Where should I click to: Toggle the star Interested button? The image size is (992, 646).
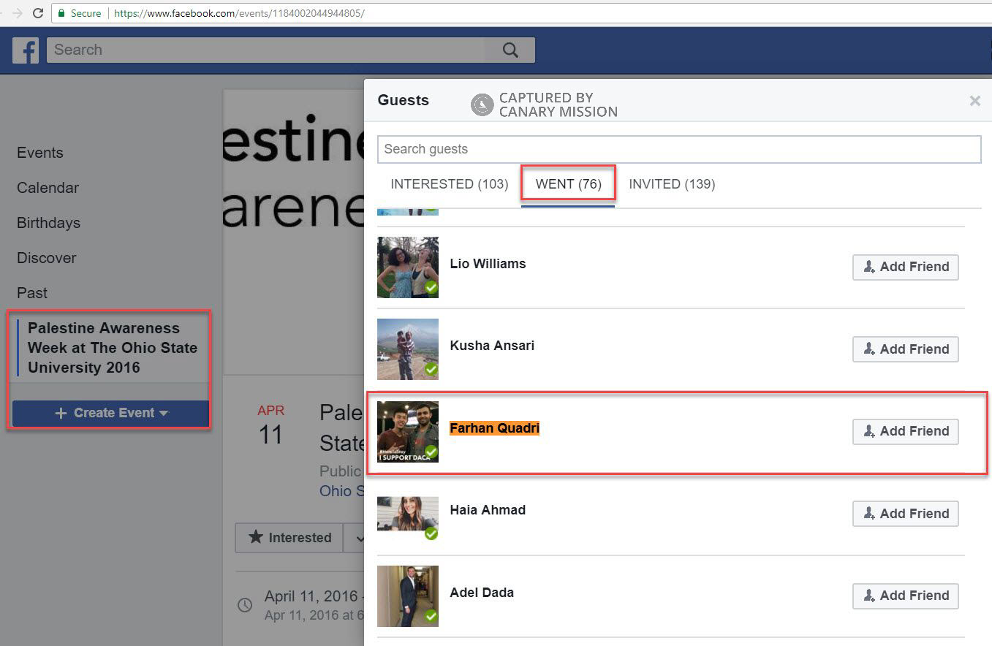click(289, 538)
